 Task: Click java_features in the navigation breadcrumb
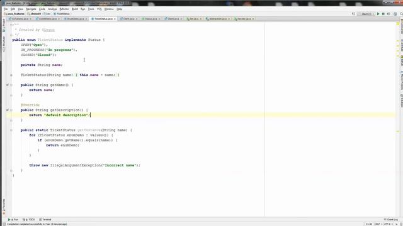(x=14, y=14)
